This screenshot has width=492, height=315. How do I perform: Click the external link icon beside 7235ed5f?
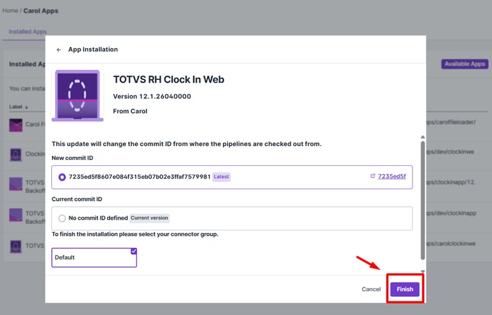pos(373,176)
